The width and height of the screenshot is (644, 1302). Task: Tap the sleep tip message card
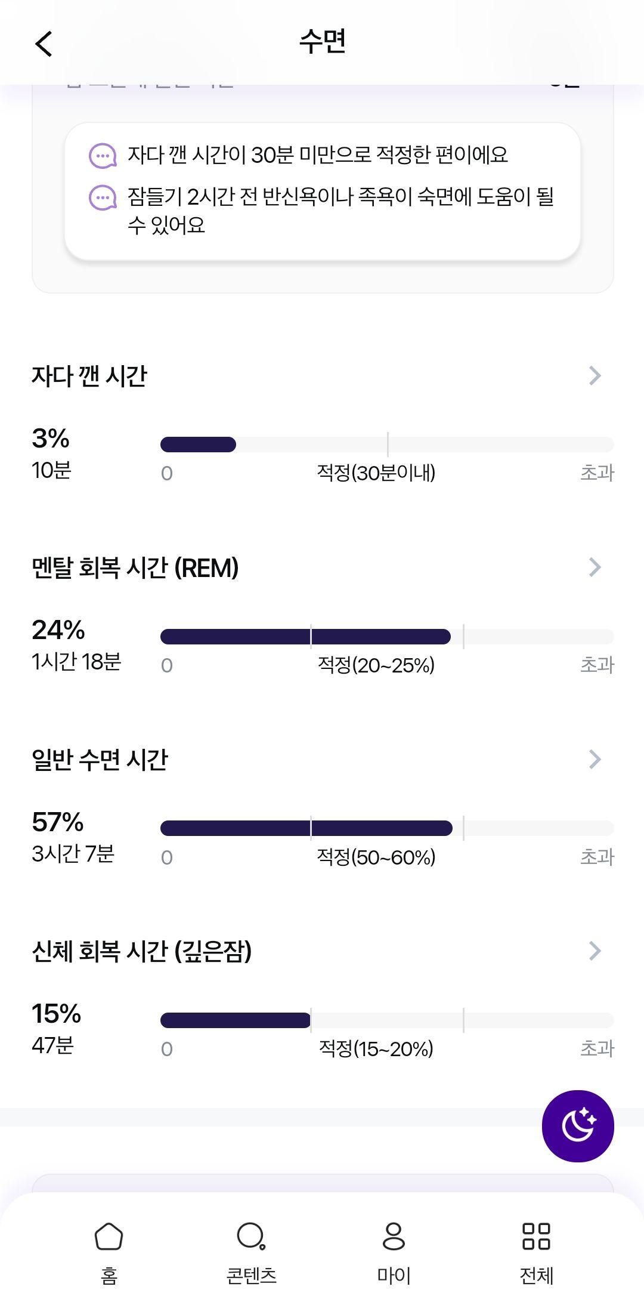point(323,191)
